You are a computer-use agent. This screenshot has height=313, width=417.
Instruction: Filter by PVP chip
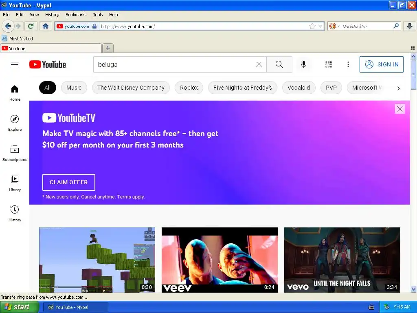pos(331,88)
